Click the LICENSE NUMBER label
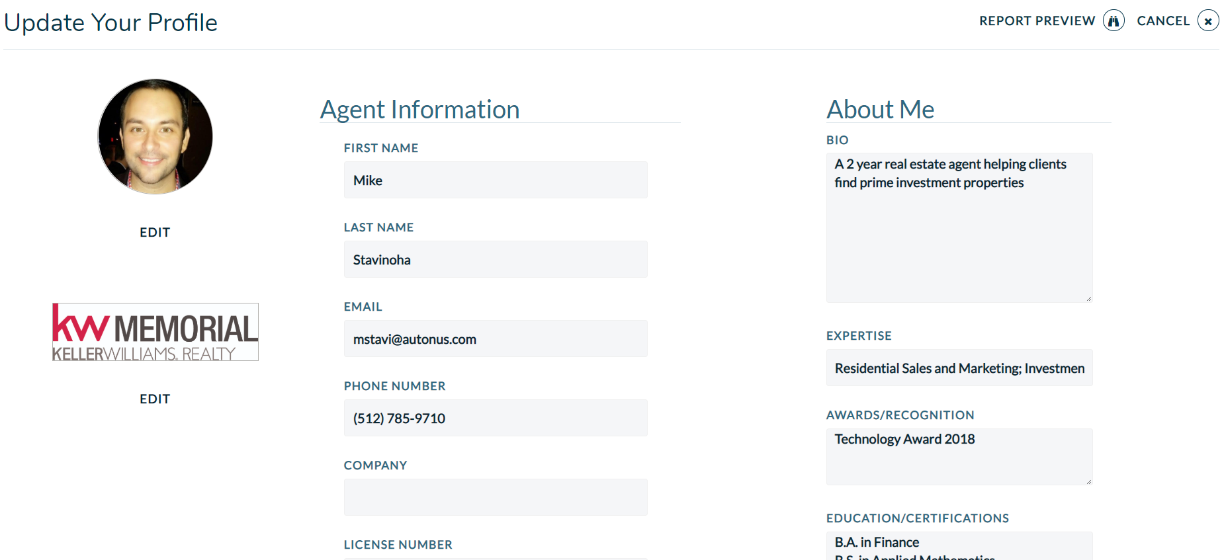This screenshot has height=560, width=1222. 398,545
